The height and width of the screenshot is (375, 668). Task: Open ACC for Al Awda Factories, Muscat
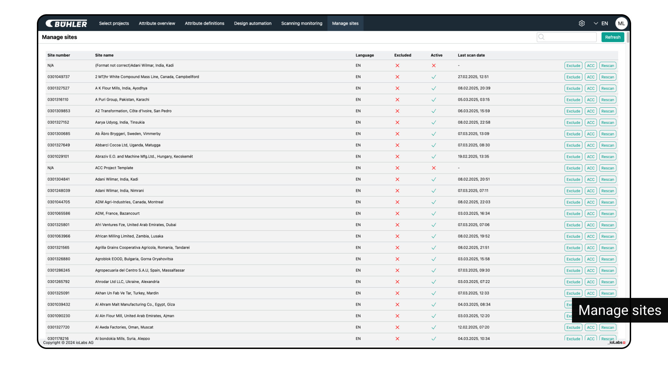(x=591, y=327)
